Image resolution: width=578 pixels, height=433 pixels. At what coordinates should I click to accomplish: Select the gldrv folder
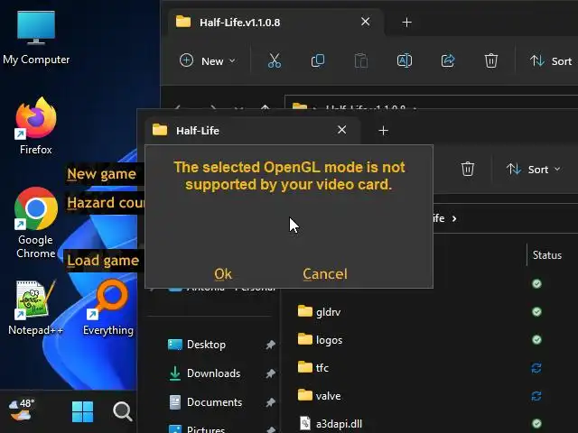coord(319,312)
